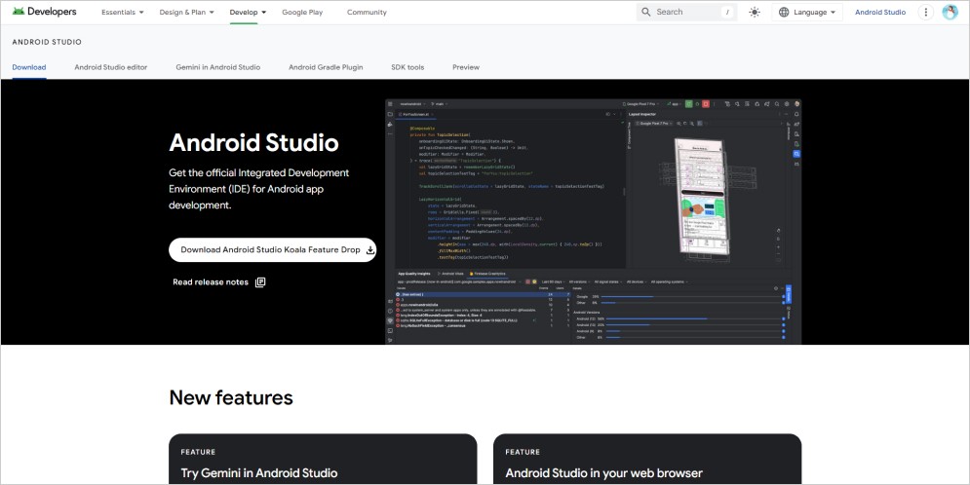The height and width of the screenshot is (485, 970).
Task: Open the Try Gemini in Android Studio card
Action: [x=323, y=459]
